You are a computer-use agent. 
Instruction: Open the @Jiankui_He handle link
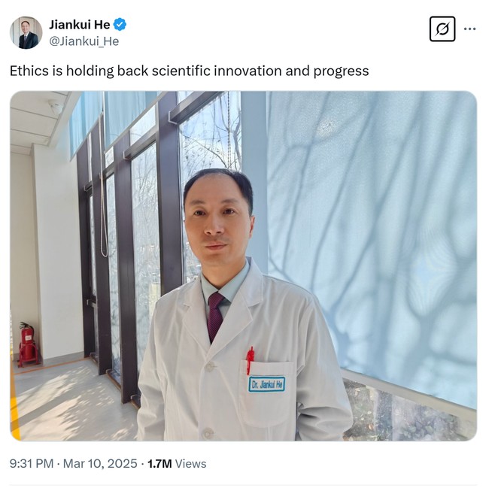(x=84, y=41)
